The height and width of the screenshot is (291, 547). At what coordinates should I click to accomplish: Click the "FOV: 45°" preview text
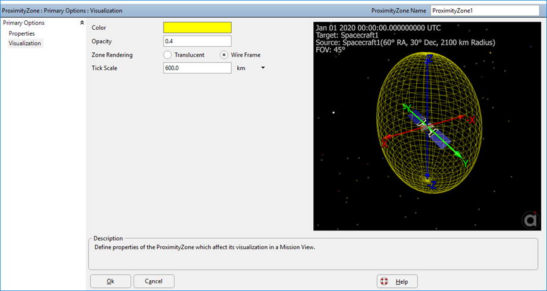331,49
